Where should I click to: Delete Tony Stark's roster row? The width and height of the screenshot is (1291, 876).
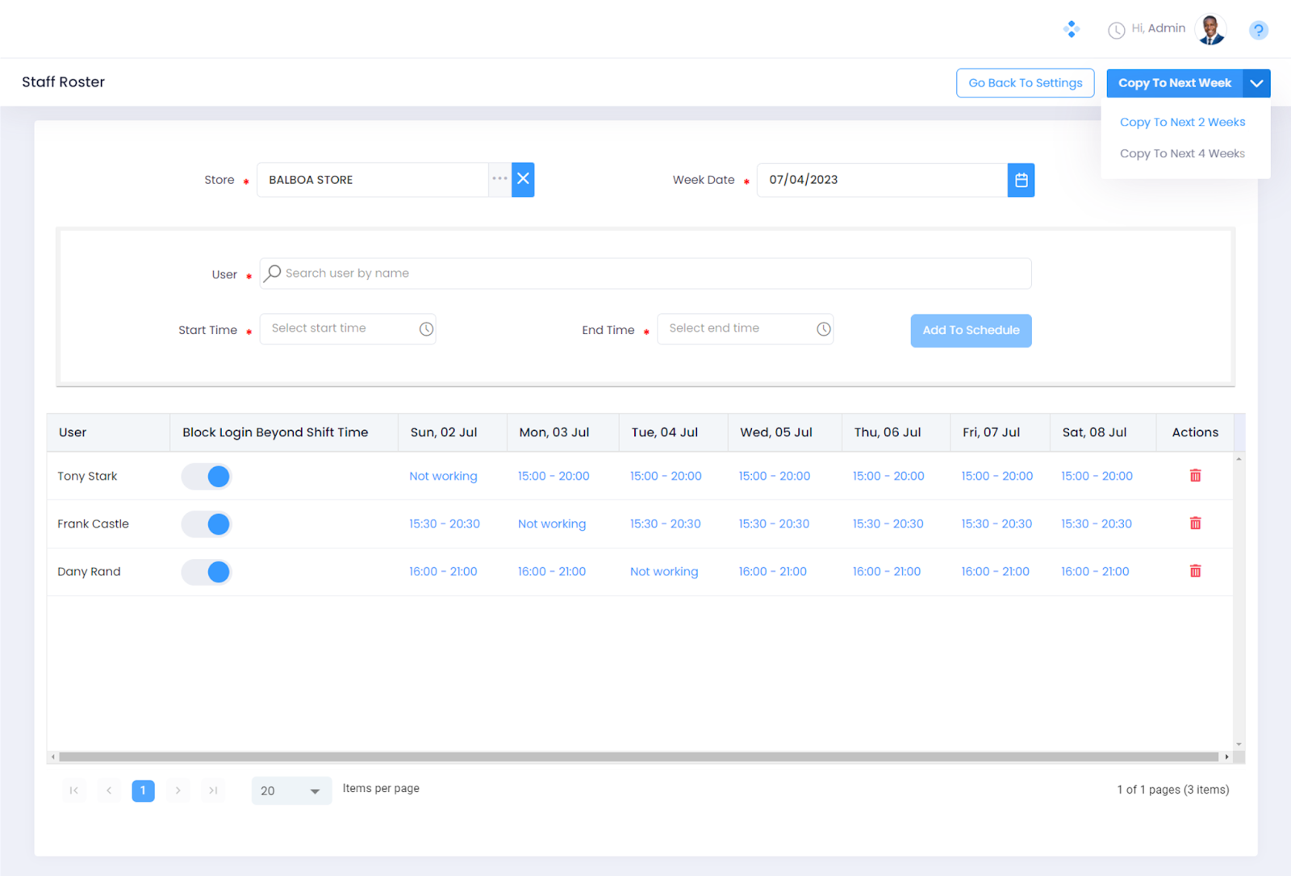coord(1195,476)
